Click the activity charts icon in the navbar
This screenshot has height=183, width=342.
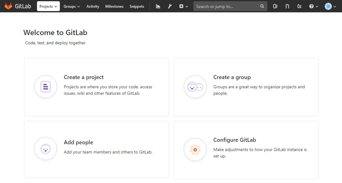coord(158,6)
